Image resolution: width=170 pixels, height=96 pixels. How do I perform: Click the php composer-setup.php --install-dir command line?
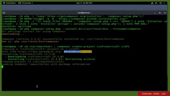coord(71,29)
